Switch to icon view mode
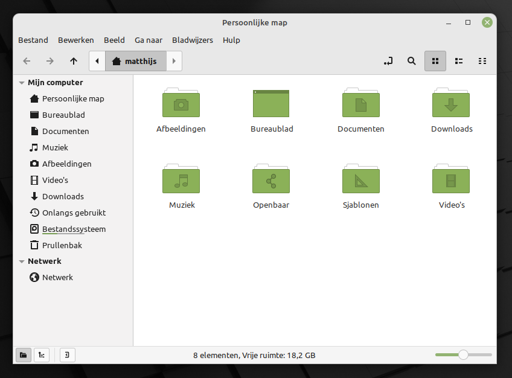Image resolution: width=512 pixels, height=378 pixels. [x=435, y=61]
